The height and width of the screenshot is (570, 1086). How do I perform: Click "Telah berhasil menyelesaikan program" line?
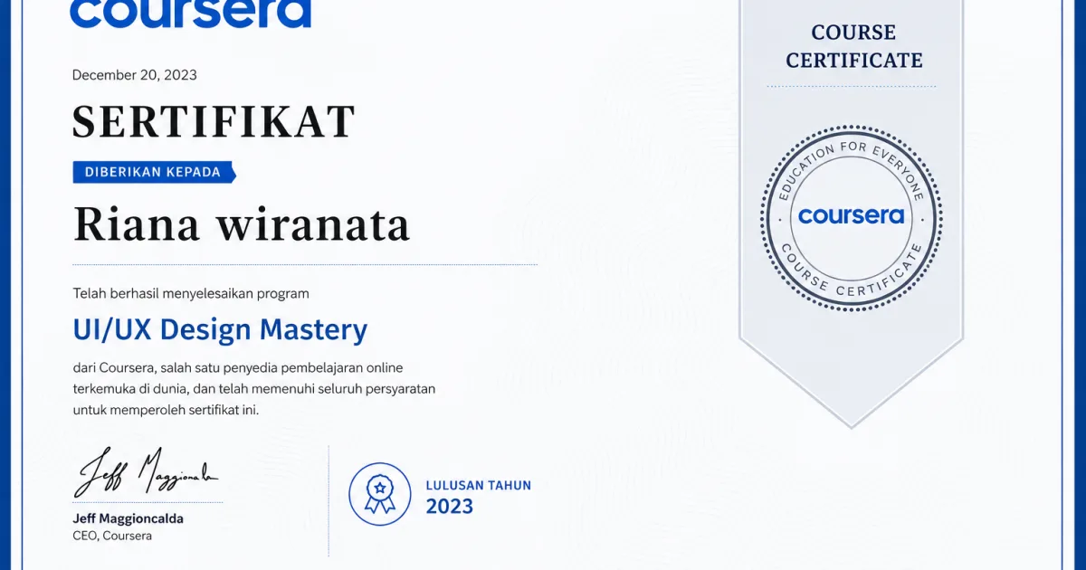tap(191, 294)
